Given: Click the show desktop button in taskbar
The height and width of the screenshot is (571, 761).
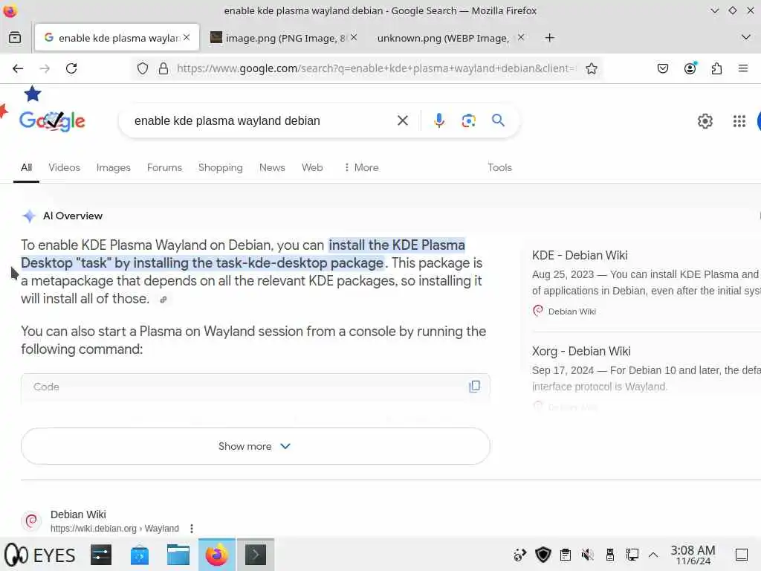Looking at the screenshot, I should (741, 555).
